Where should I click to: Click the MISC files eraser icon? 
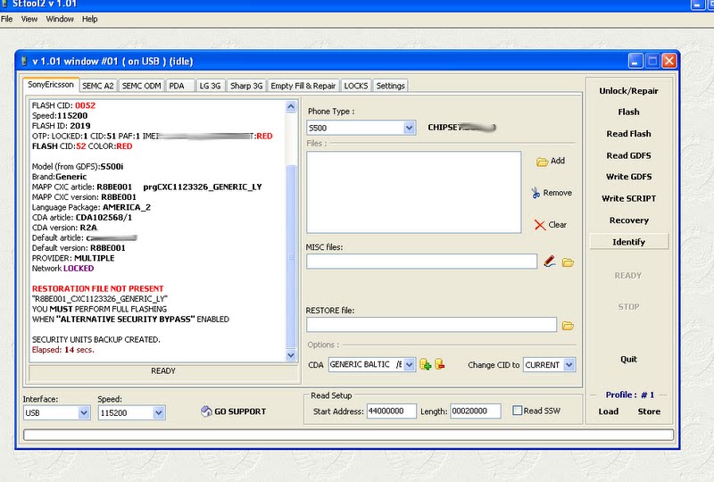pos(550,262)
